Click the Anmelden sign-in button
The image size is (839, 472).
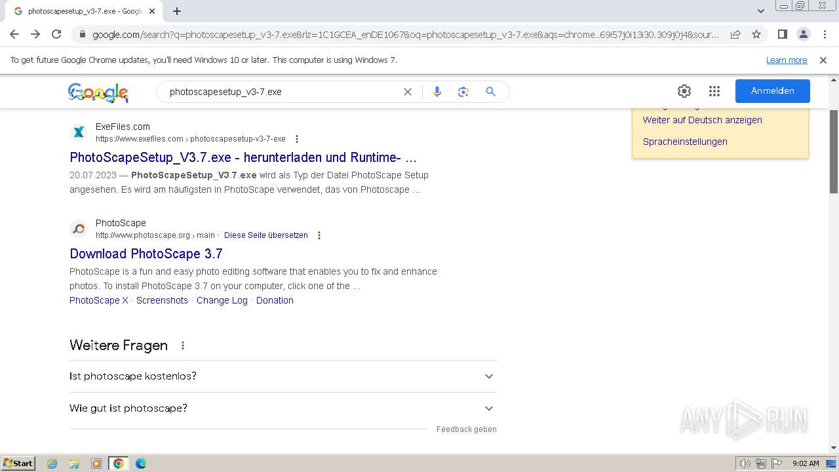(x=773, y=91)
